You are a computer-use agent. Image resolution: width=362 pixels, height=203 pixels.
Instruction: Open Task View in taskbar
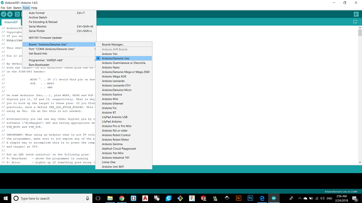point(98,198)
